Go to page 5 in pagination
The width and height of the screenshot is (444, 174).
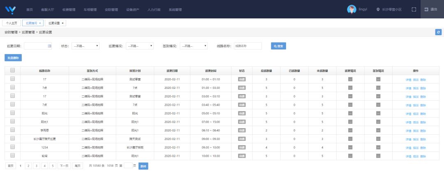pyautogui.click(x=53, y=166)
